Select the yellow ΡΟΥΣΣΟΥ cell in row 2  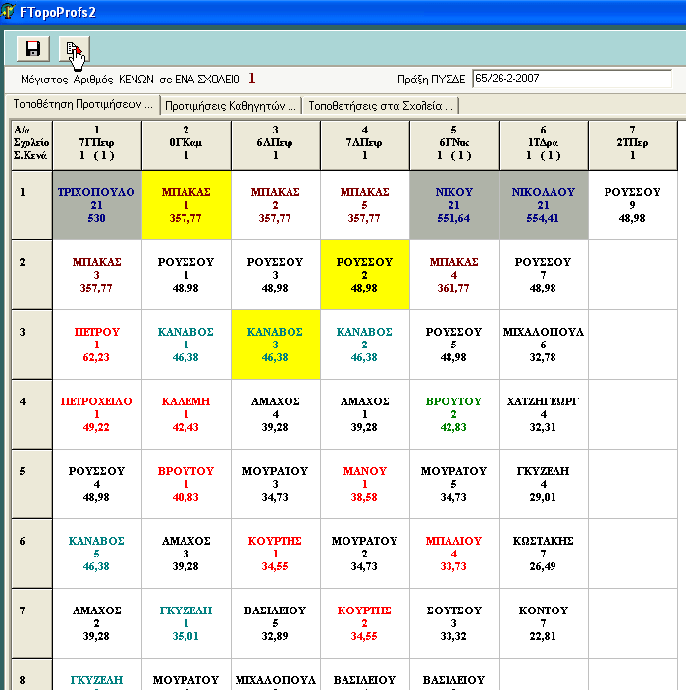[364, 275]
